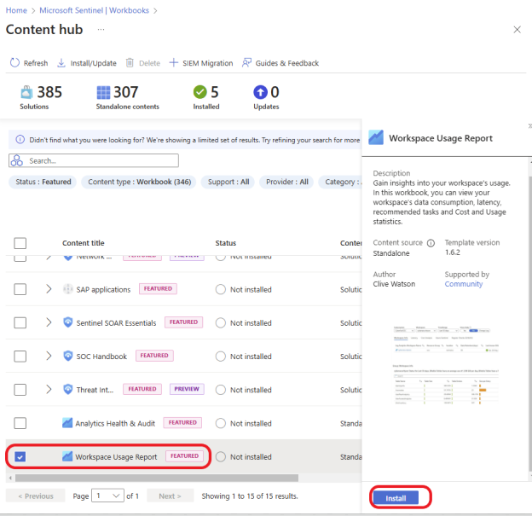This screenshot has height=516, width=532.
Task: Open the Category filter pill
Action: coord(340,182)
